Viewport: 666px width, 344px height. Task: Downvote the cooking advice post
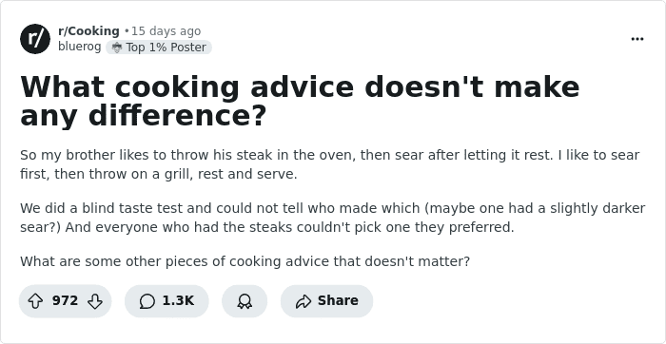pyautogui.click(x=95, y=301)
